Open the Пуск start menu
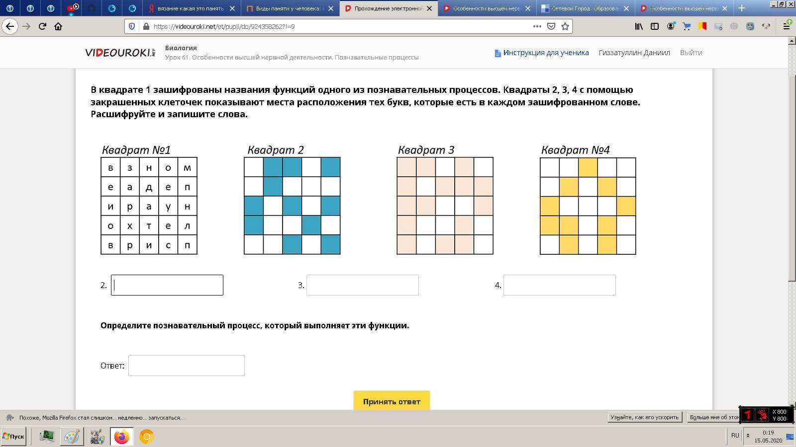This screenshot has width=796, height=447. point(13,437)
